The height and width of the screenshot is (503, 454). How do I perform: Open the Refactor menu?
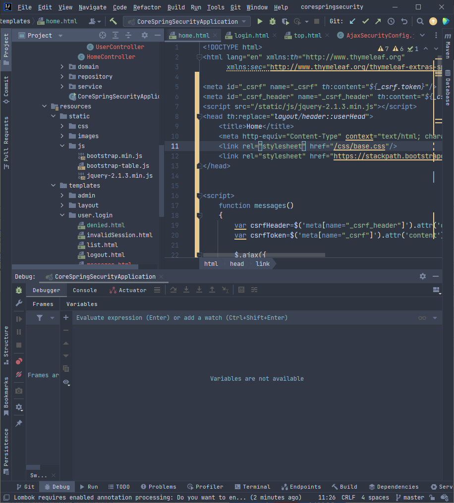[147, 7]
